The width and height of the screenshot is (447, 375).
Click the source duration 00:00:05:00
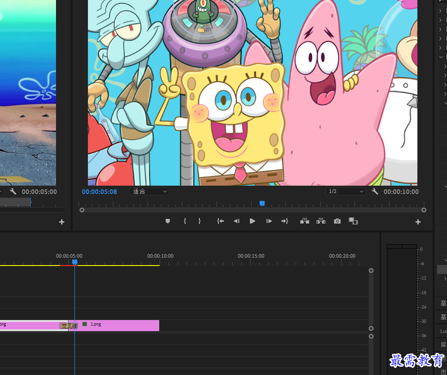pyautogui.click(x=39, y=192)
